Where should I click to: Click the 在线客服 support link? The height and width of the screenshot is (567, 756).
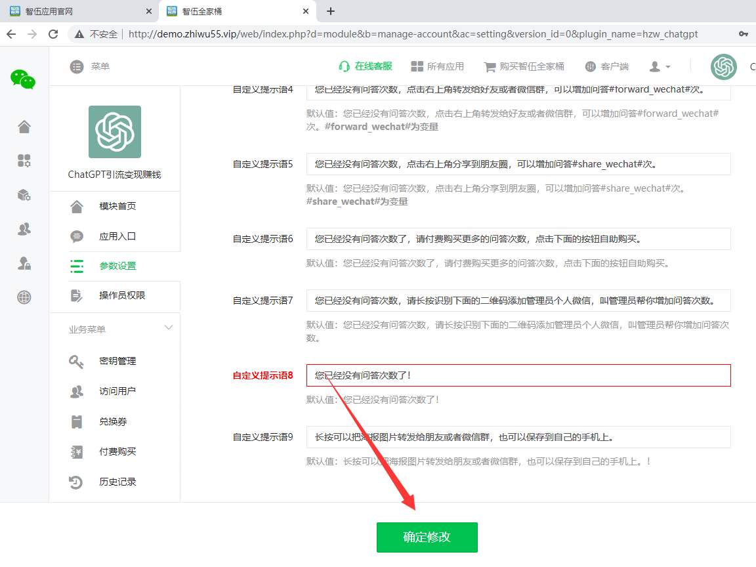tap(366, 66)
